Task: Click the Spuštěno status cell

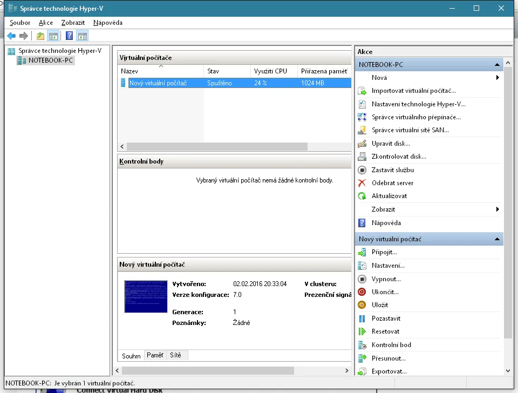Action: (220, 83)
